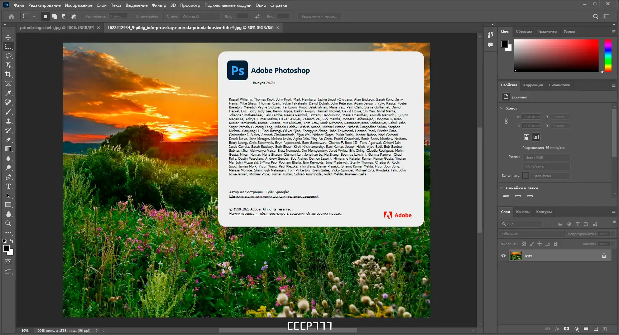The width and height of the screenshot is (619, 335).
Task: Select the Eyedropper tool
Action: coord(8,93)
